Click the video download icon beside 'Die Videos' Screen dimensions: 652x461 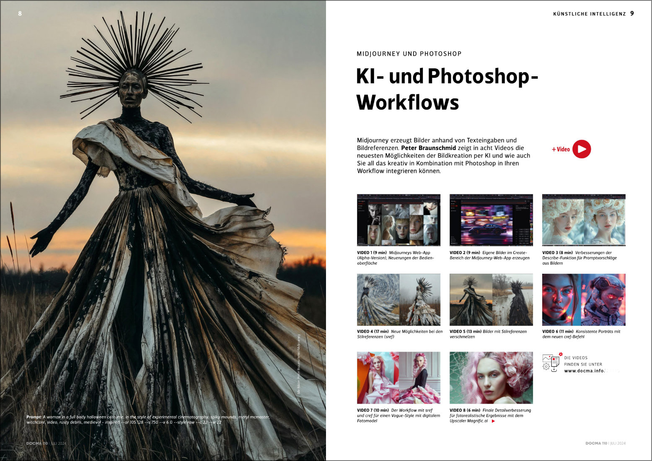(551, 363)
